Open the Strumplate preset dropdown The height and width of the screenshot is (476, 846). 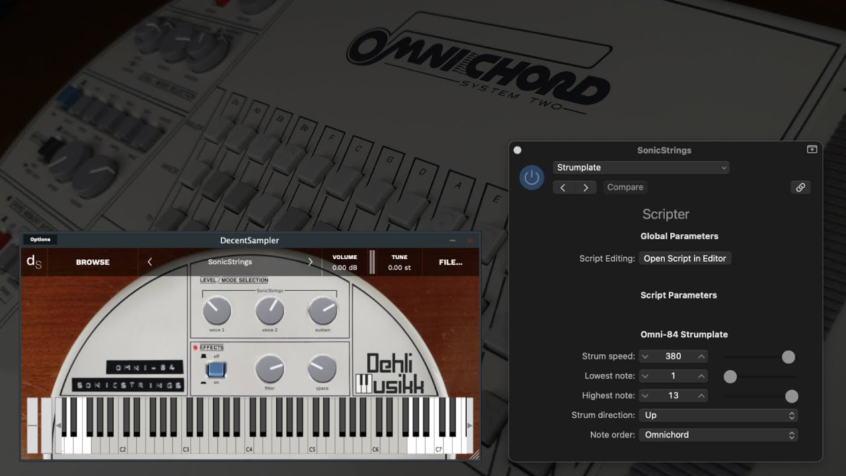(641, 167)
